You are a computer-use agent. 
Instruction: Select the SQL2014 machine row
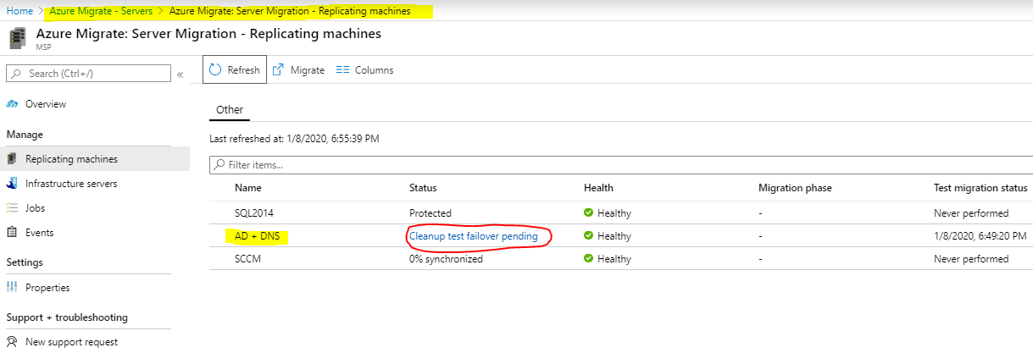pos(621,212)
